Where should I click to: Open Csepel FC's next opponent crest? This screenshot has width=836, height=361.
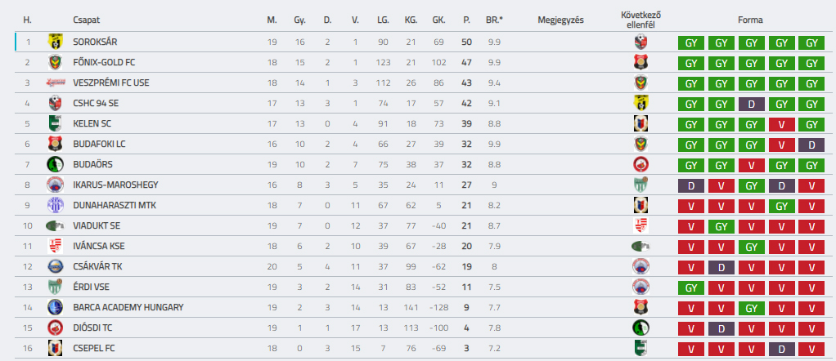[x=640, y=348]
